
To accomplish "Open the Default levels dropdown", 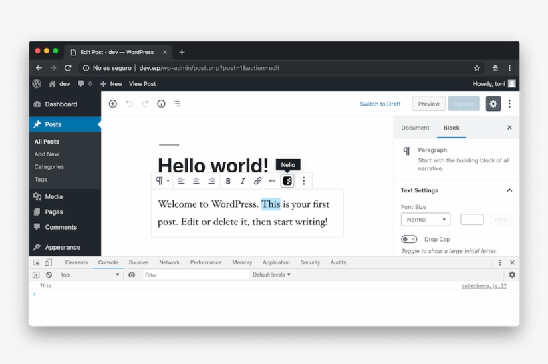I will [x=271, y=275].
